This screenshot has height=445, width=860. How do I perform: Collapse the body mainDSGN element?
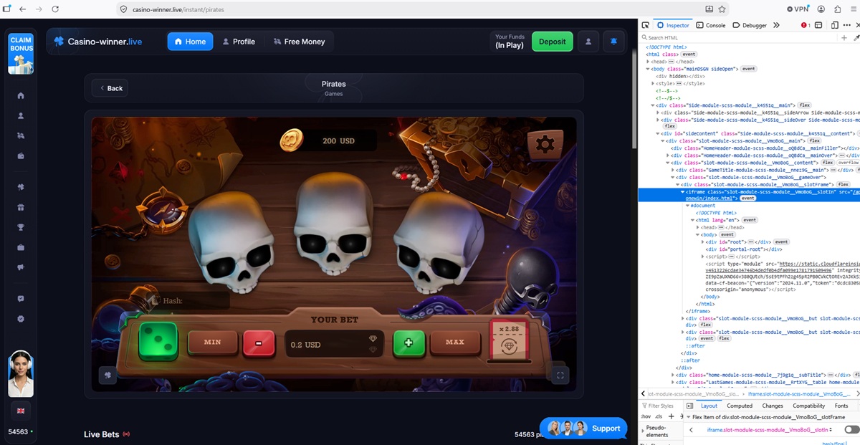(648, 69)
